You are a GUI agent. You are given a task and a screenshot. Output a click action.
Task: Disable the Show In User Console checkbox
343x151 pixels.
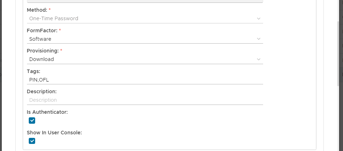(x=32, y=141)
